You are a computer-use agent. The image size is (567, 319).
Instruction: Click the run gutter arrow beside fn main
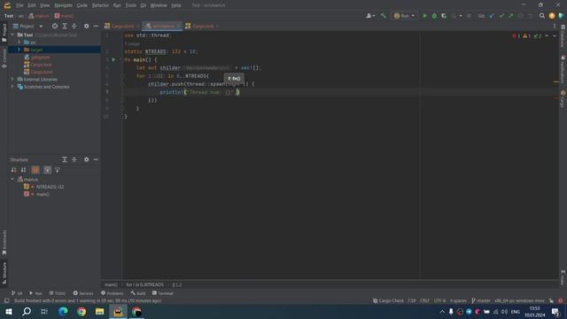(x=113, y=59)
